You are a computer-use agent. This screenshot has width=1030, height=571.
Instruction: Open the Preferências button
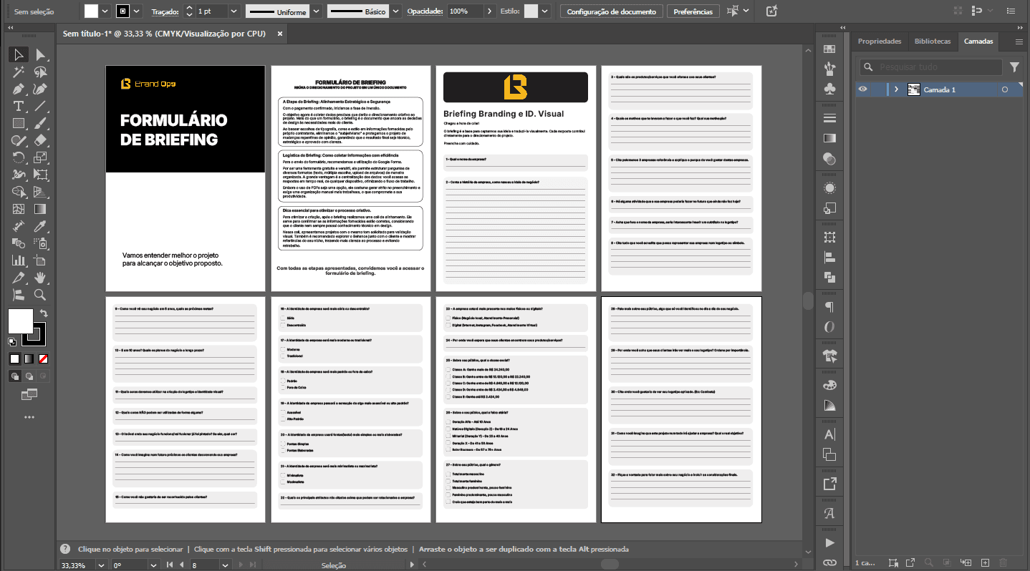click(693, 11)
